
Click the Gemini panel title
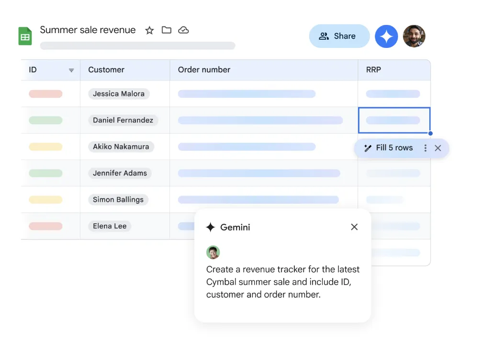click(235, 227)
